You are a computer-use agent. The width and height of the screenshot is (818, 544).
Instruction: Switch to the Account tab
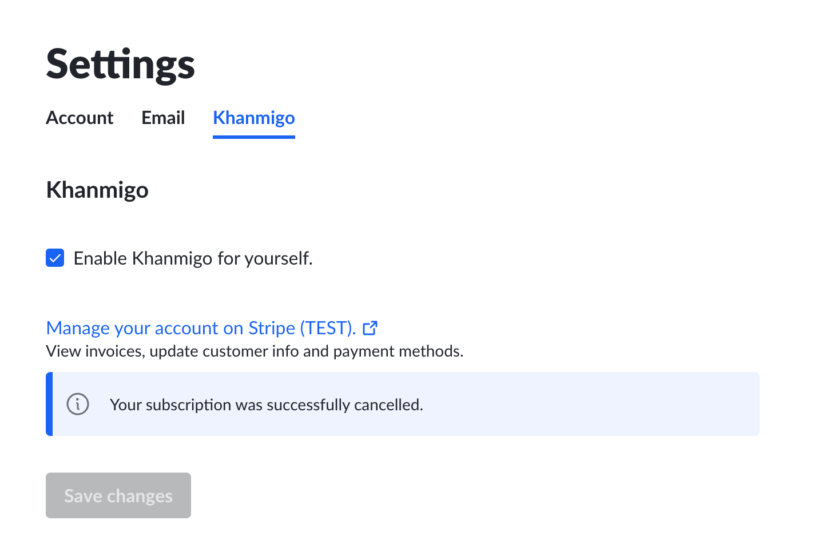click(80, 118)
